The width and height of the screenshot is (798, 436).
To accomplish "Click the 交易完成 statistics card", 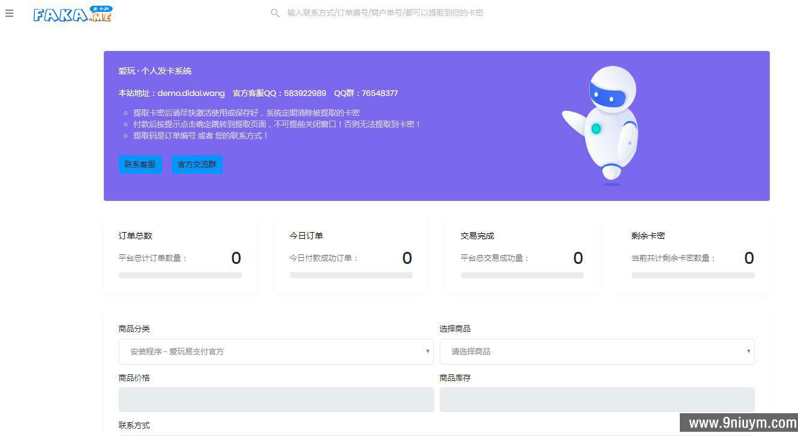I will (x=522, y=255).
